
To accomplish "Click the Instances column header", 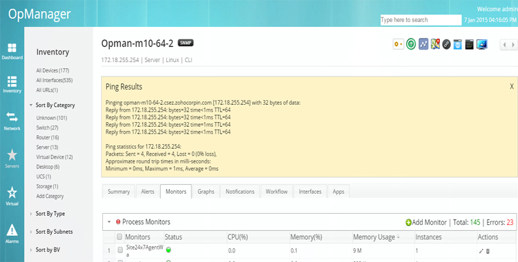I will [x=428, y=237].
